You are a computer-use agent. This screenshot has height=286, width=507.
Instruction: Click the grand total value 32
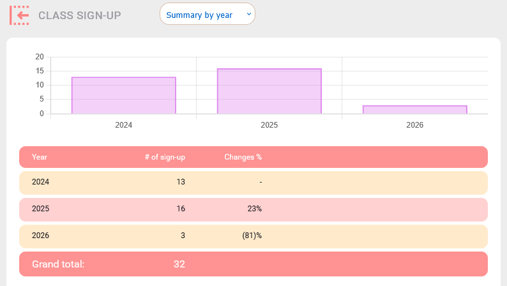tap(179, 264)
